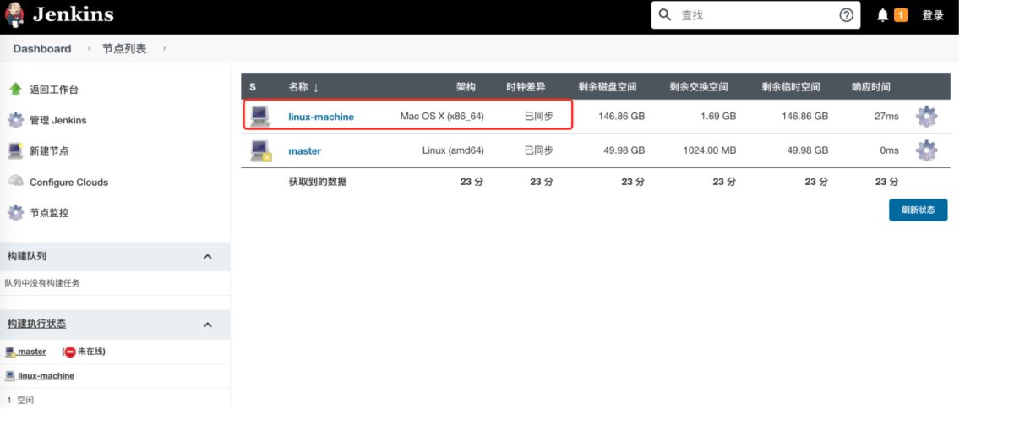The width and height of the screenshot is (1014, 426).
Task: Open 节点列表 breadcrumb
Action: point(124,49)
